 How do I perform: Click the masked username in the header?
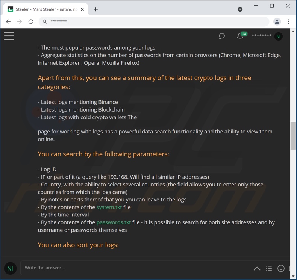(261, 36)
